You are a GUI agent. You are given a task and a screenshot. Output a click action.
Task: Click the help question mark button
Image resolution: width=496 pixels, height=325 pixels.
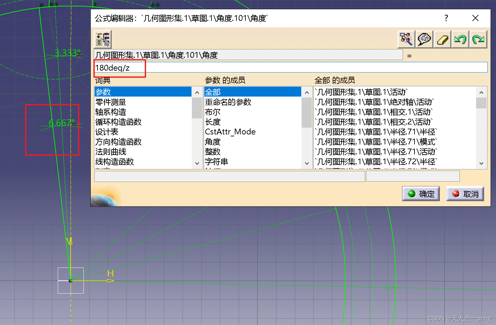coord(446,18)
